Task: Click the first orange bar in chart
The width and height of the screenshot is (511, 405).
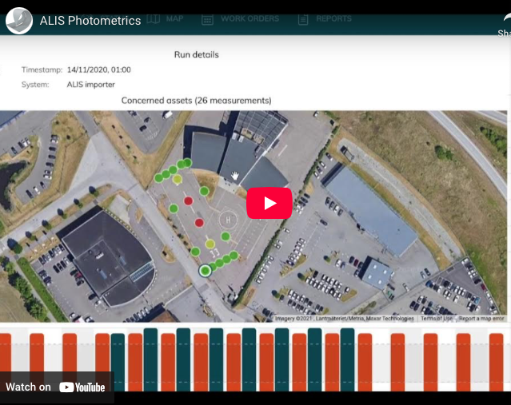Action: click(6, 361)
